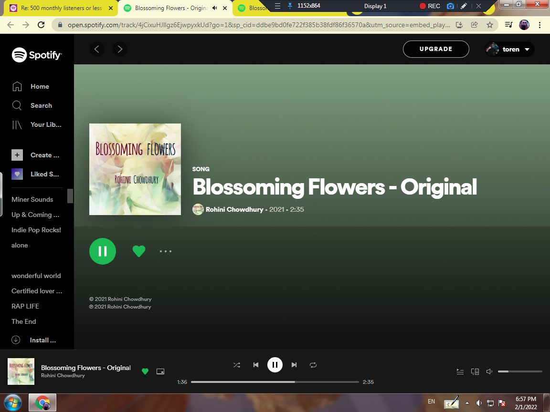Image resolution: width=550 pixels, height=412 pixels.
Task: Pause using the large green button
Action: point(103,251)
